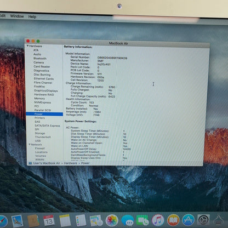228x228 pixels.
Task: Click the System Power Settings heading
Action: (81, 121)
